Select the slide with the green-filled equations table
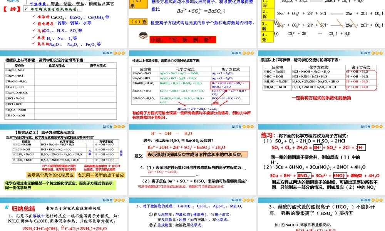The width and height of the screenshot is (385, 231). 192,86
